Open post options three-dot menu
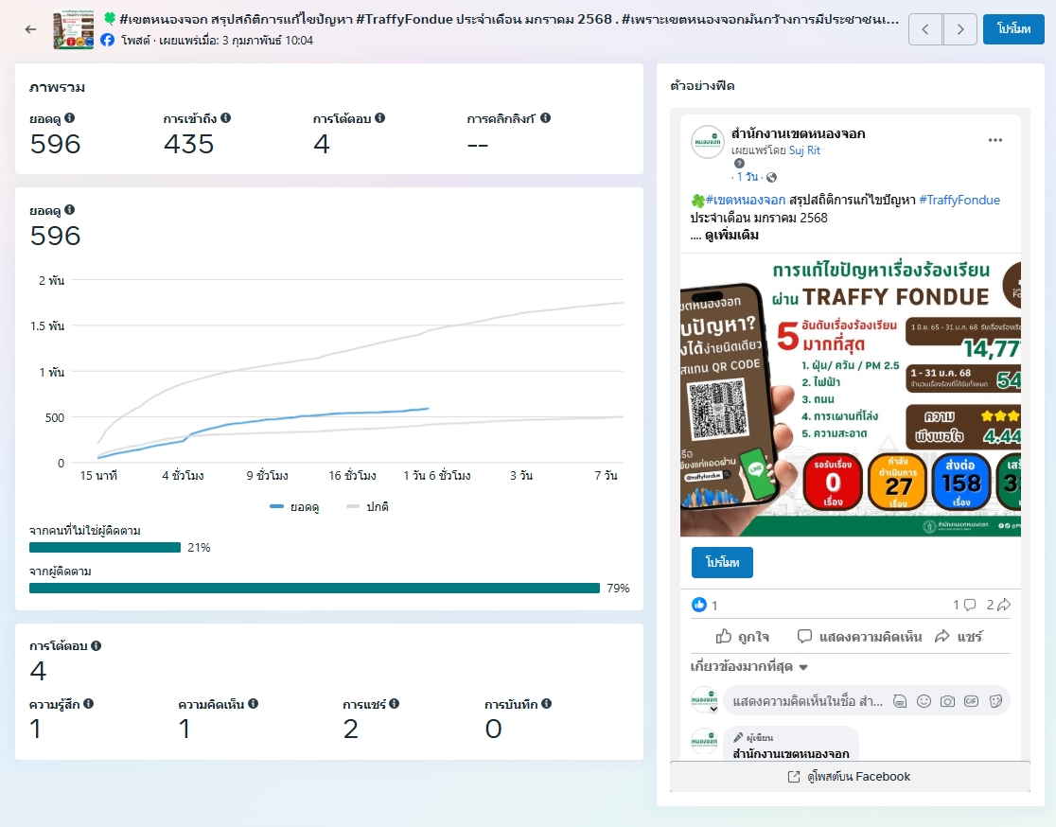1056x827 pixels. point(995,140)
